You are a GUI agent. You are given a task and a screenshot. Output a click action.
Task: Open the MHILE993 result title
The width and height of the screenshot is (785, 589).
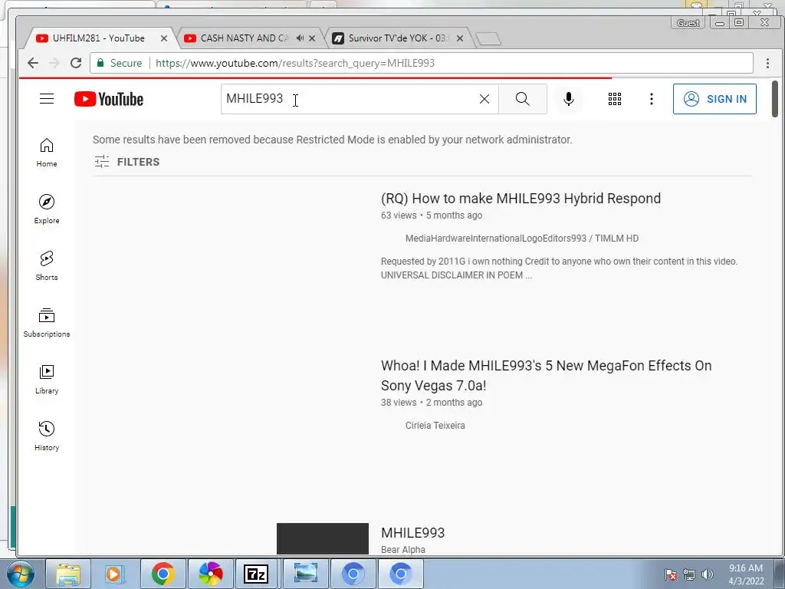412,532
